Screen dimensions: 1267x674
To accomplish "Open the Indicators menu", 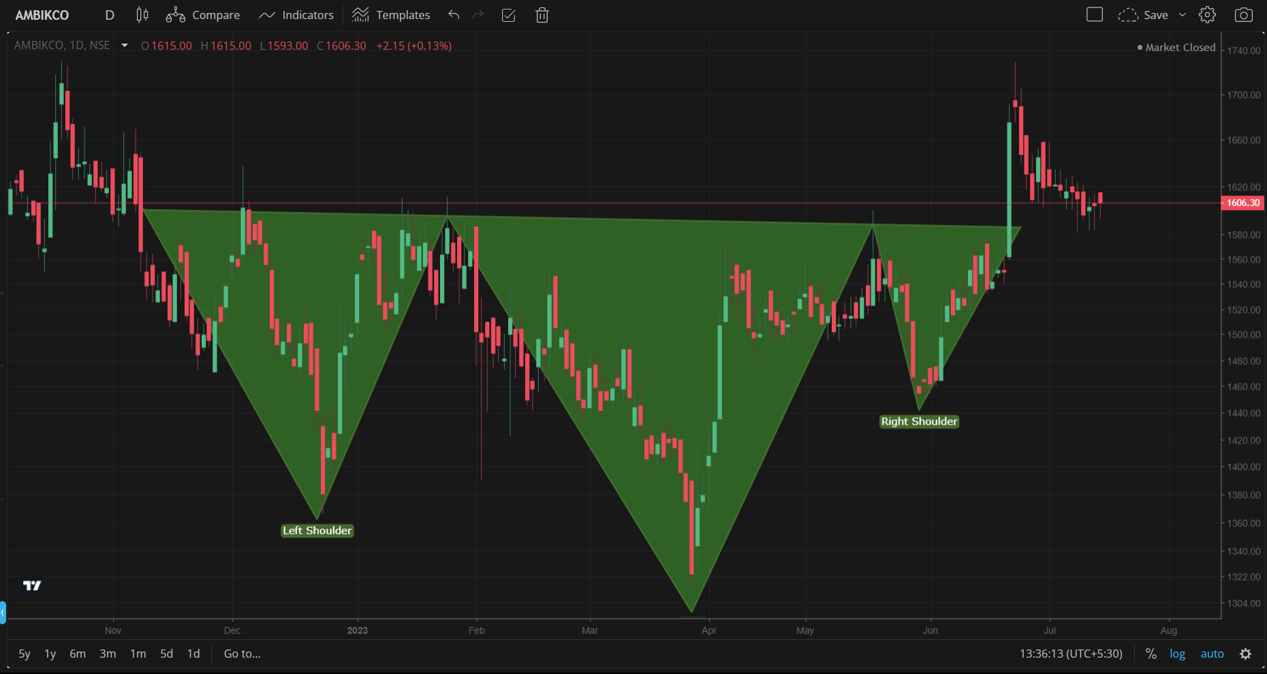I will tap(296, 15).
